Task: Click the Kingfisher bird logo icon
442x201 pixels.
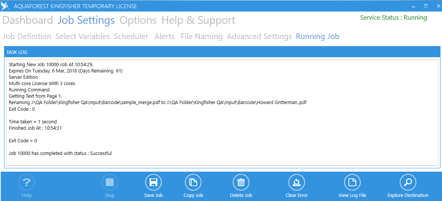Action: (5, 6)
